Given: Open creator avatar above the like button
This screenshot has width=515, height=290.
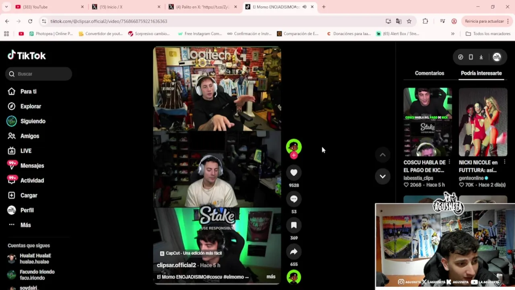Looking at the screenshot, I should (294, 147).
